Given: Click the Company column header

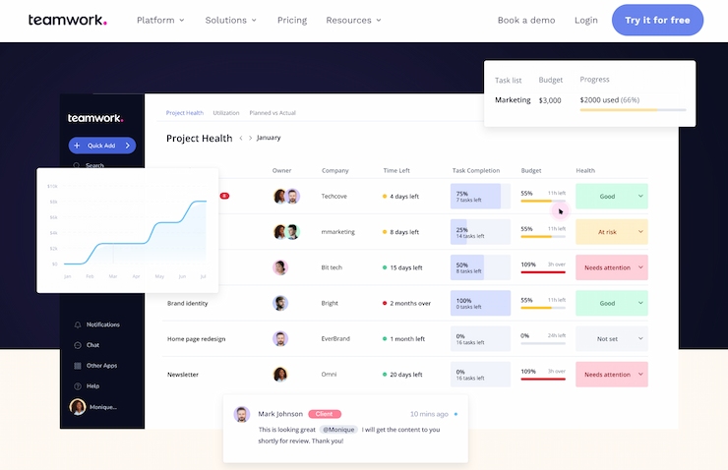Looking at the screenshot, I should tap(335, 171).
